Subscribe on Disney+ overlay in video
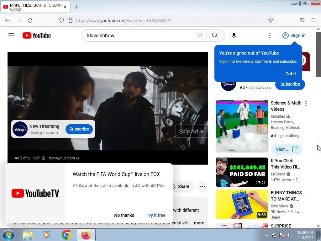Screen dimensions: 321x241 click(x=79, y=129)
